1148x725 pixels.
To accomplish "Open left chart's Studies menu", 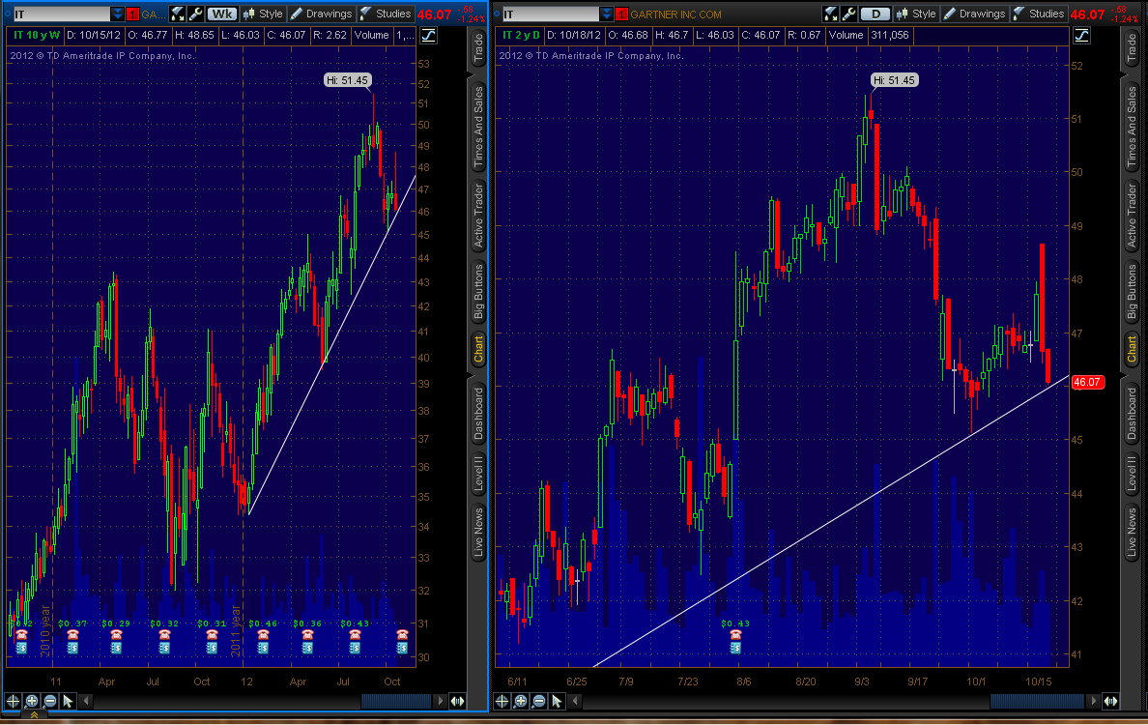I will tap(386, 14).
